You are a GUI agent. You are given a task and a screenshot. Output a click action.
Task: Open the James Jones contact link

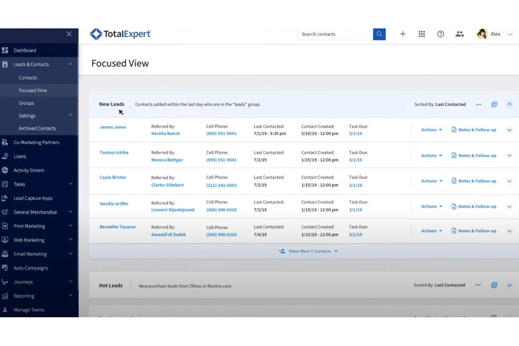pyautogui.click(x=113, y=127)
